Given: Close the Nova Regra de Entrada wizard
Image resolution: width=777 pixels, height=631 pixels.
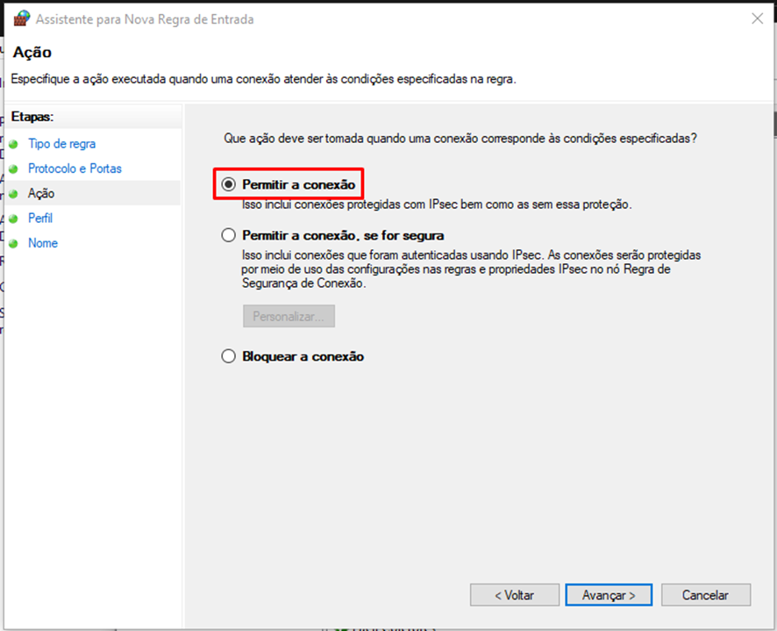Looking at the screenshot, I should tap(757, 18).
